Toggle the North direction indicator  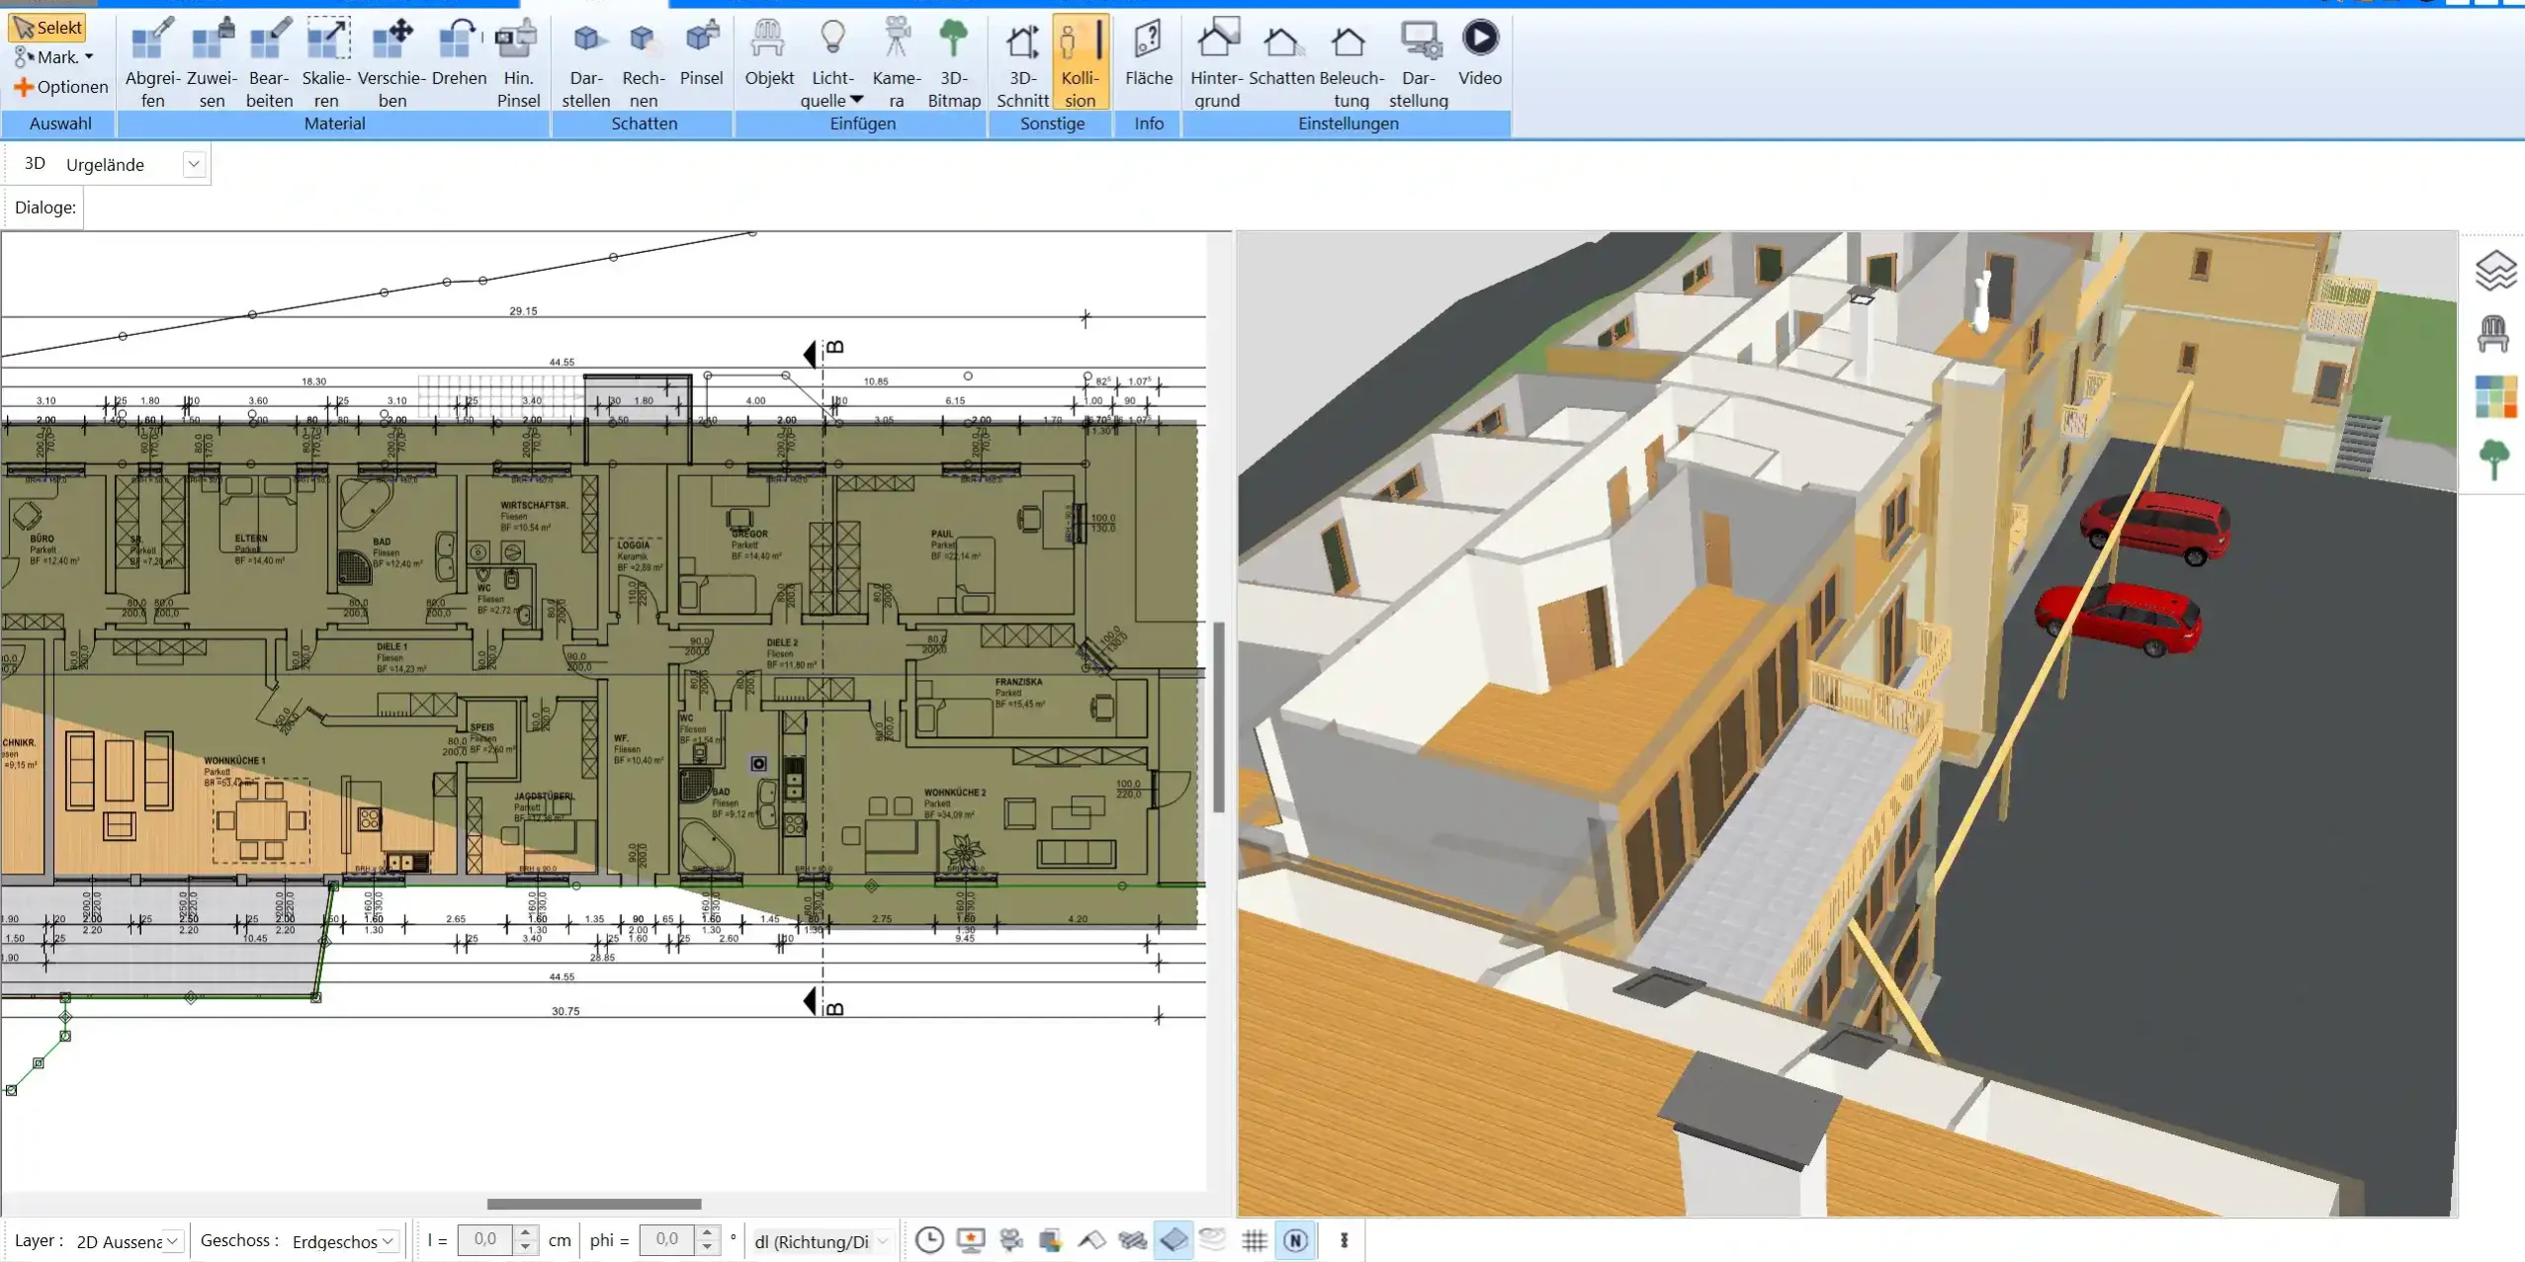coord(1296,1240)
